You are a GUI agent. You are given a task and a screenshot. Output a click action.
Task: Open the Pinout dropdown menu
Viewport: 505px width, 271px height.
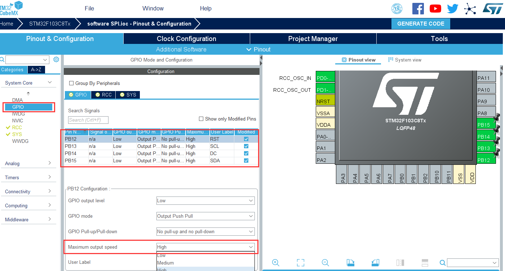258,49
